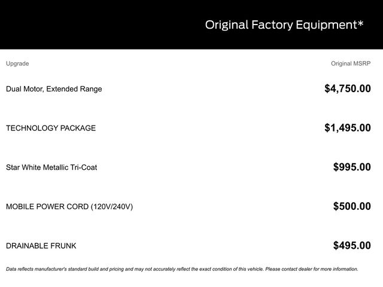Click the word "Factory" in the title
Viewport: 383px width, 287px height.
pos(267,25)
